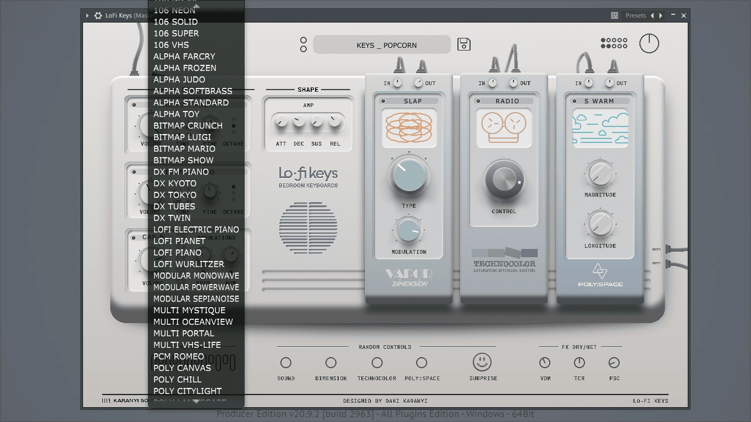Click the Technocolor CONTROL knob
751x422 pixels.
pyautogui.click(x=504, y=180)
